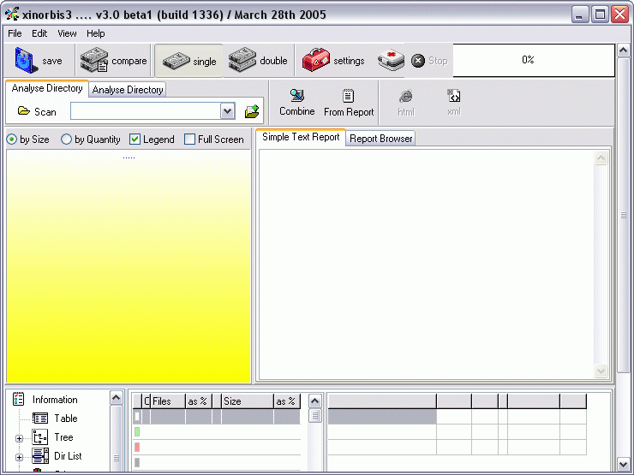Screen dimensions: 634x475
Task: Click the From Report icon
Action: (348, 96)
